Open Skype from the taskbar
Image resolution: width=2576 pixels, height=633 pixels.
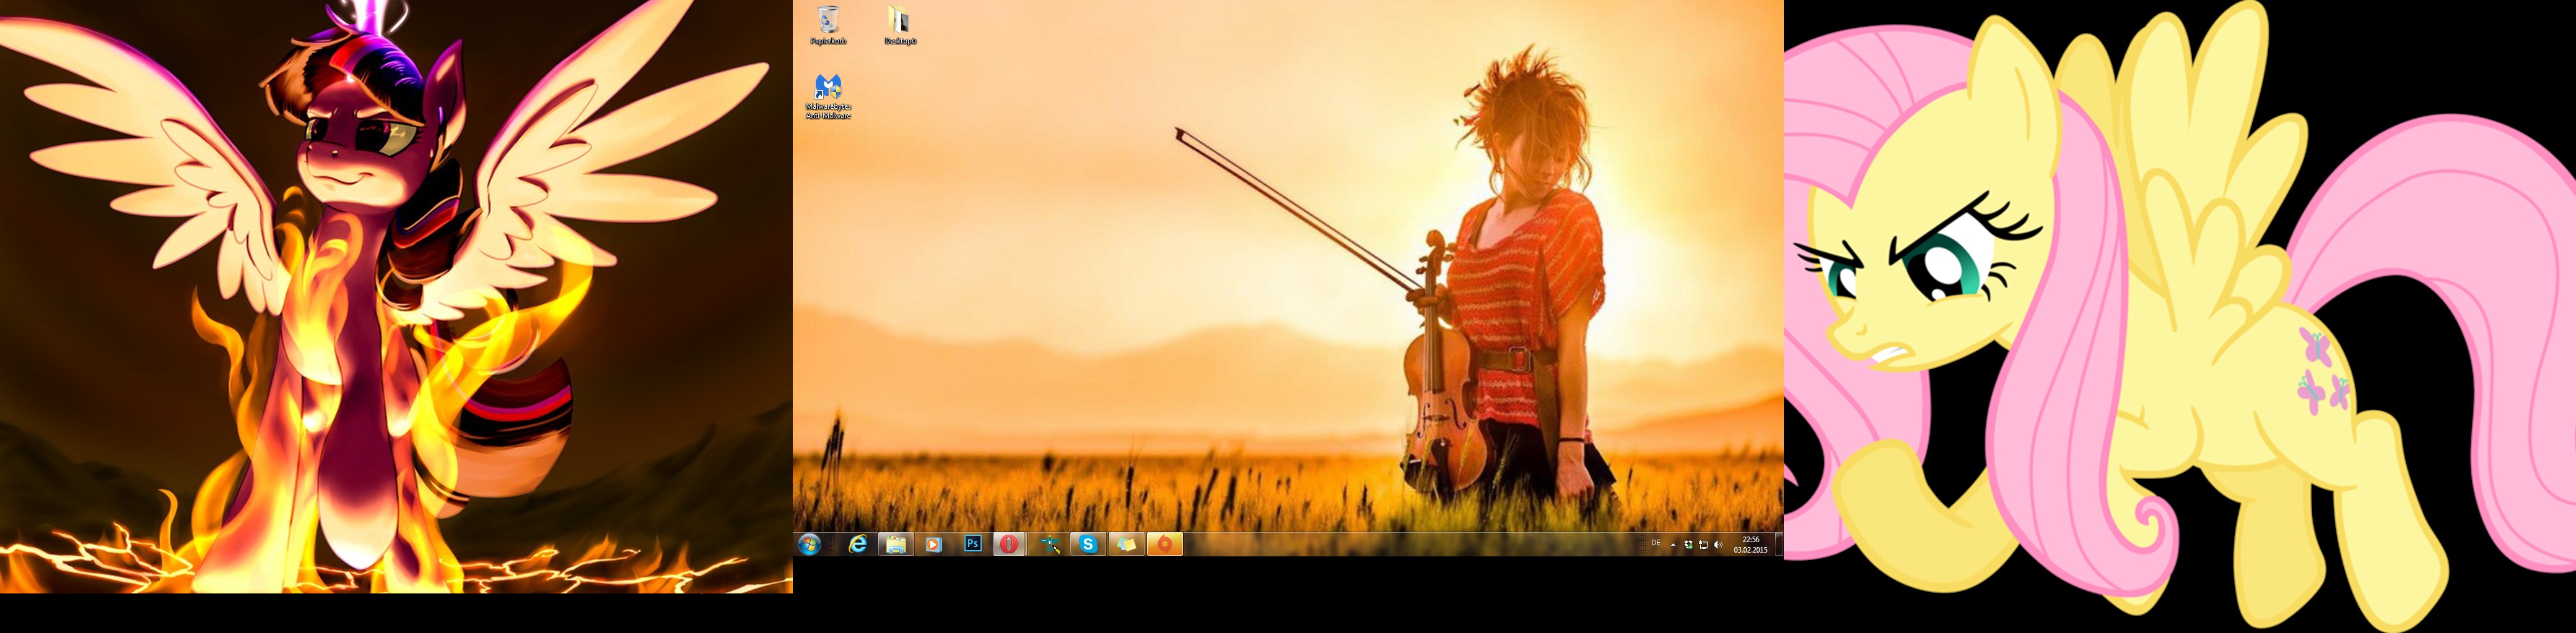(1087, 544)
